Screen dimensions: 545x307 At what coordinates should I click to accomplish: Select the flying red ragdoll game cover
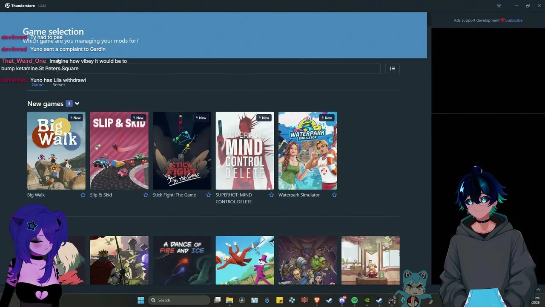[245, 260]
